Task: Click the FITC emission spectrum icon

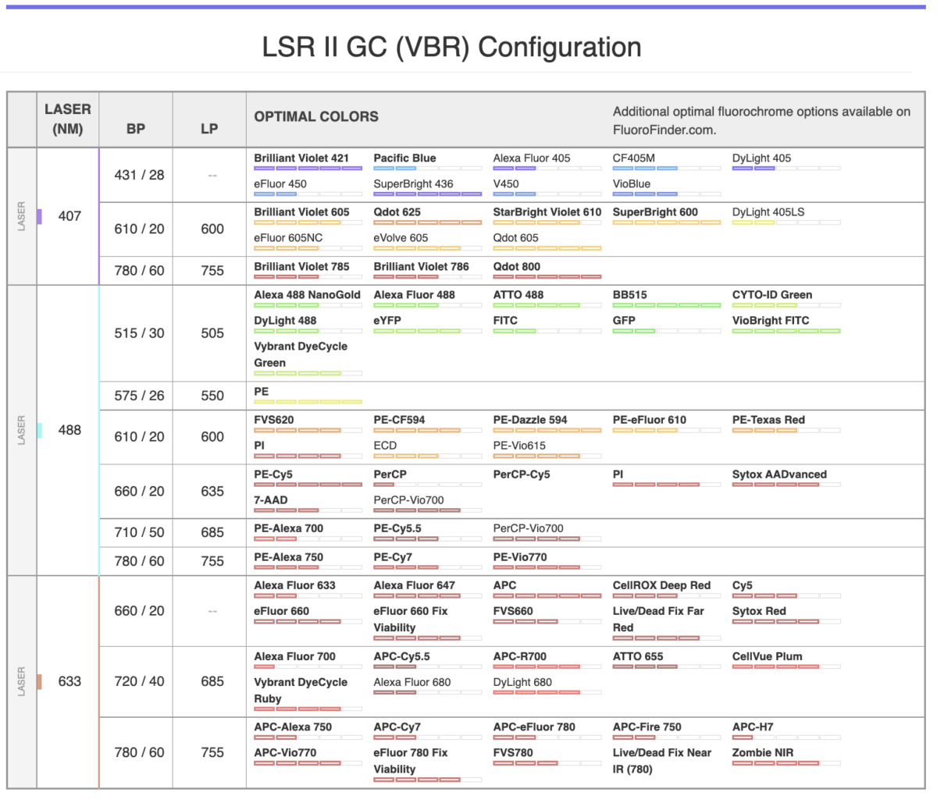Action: [x=547, y=330]
